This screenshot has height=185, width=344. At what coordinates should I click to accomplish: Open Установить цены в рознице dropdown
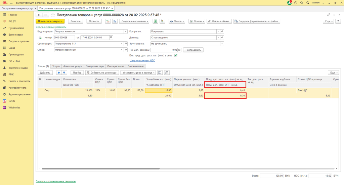click(x=138, y=73)
